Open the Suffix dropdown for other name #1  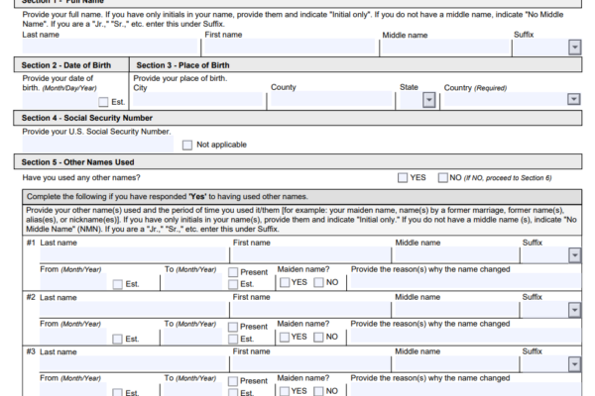pyautogui.click(x=575, y=255)
